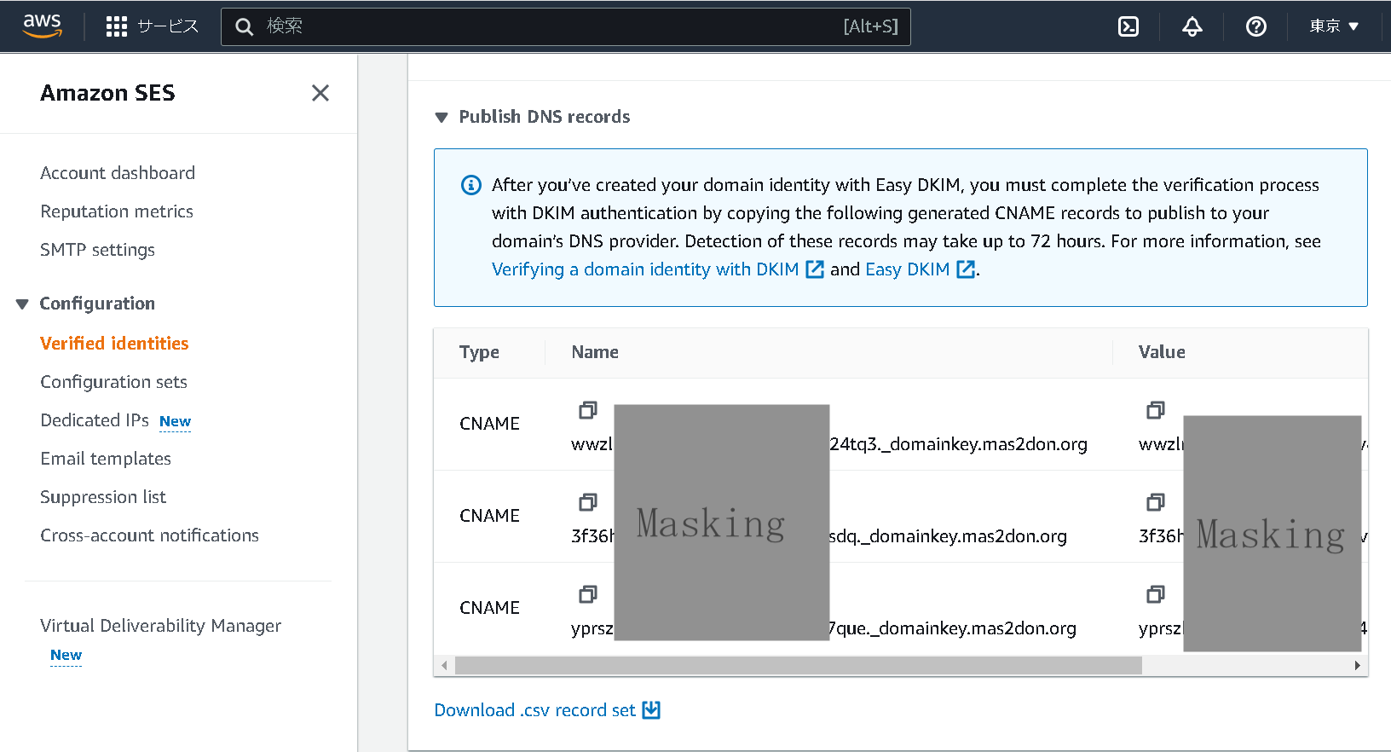Image resolution: width=1391 pixels, height=752 pixels.
Task: Open SMTP settings
Action: 98,250
